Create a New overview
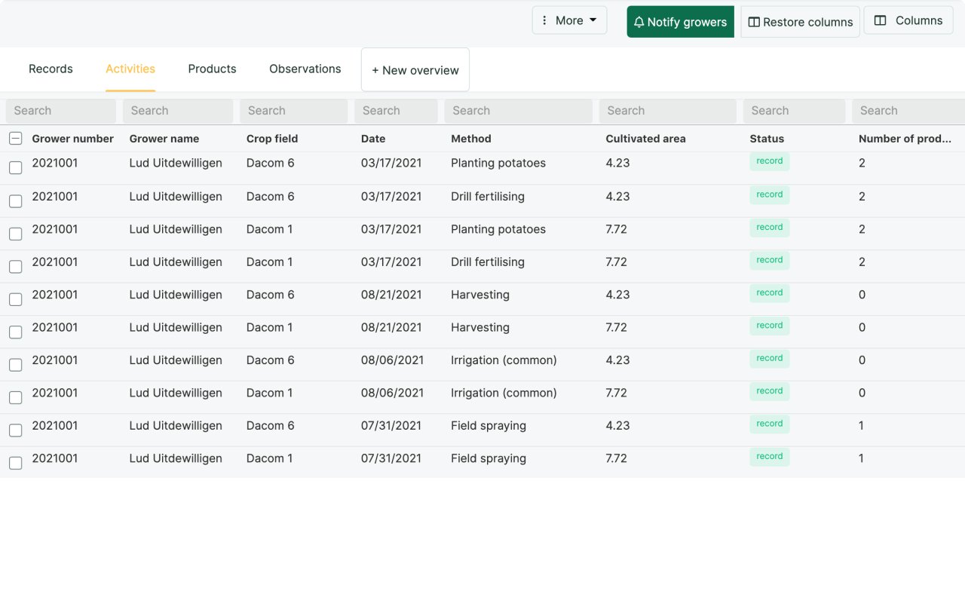 415,70
